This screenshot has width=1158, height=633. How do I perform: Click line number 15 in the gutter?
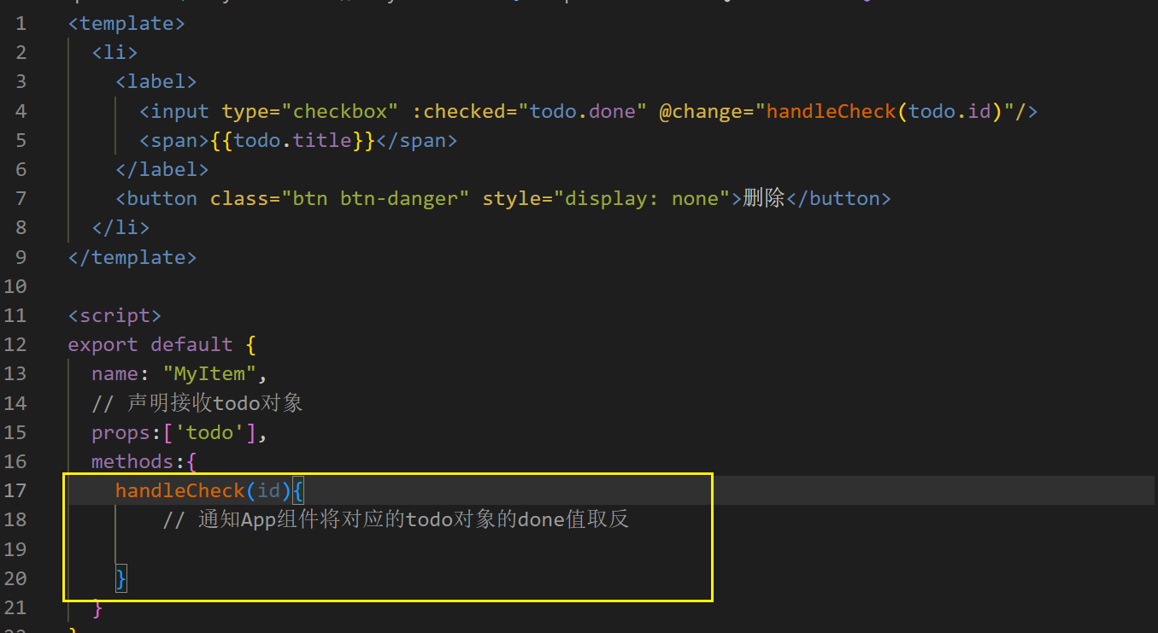[15, 432]
